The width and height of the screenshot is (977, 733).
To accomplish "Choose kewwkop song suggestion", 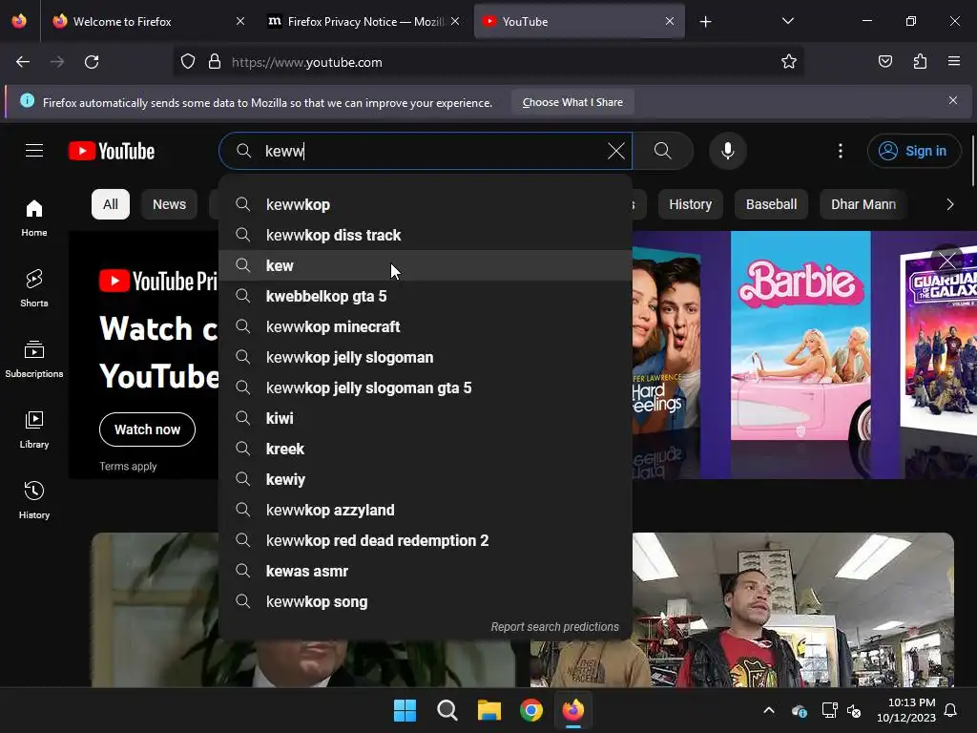I will click(x=426, y=601).
